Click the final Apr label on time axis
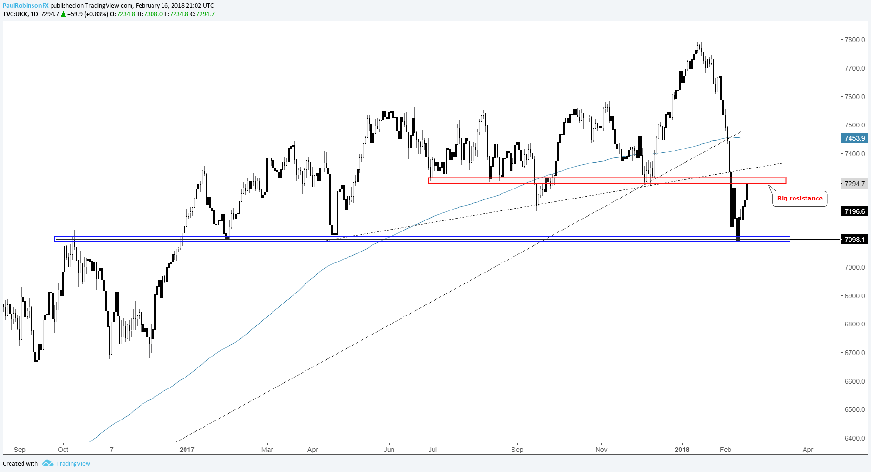871x472 pixels. (808, 450)
